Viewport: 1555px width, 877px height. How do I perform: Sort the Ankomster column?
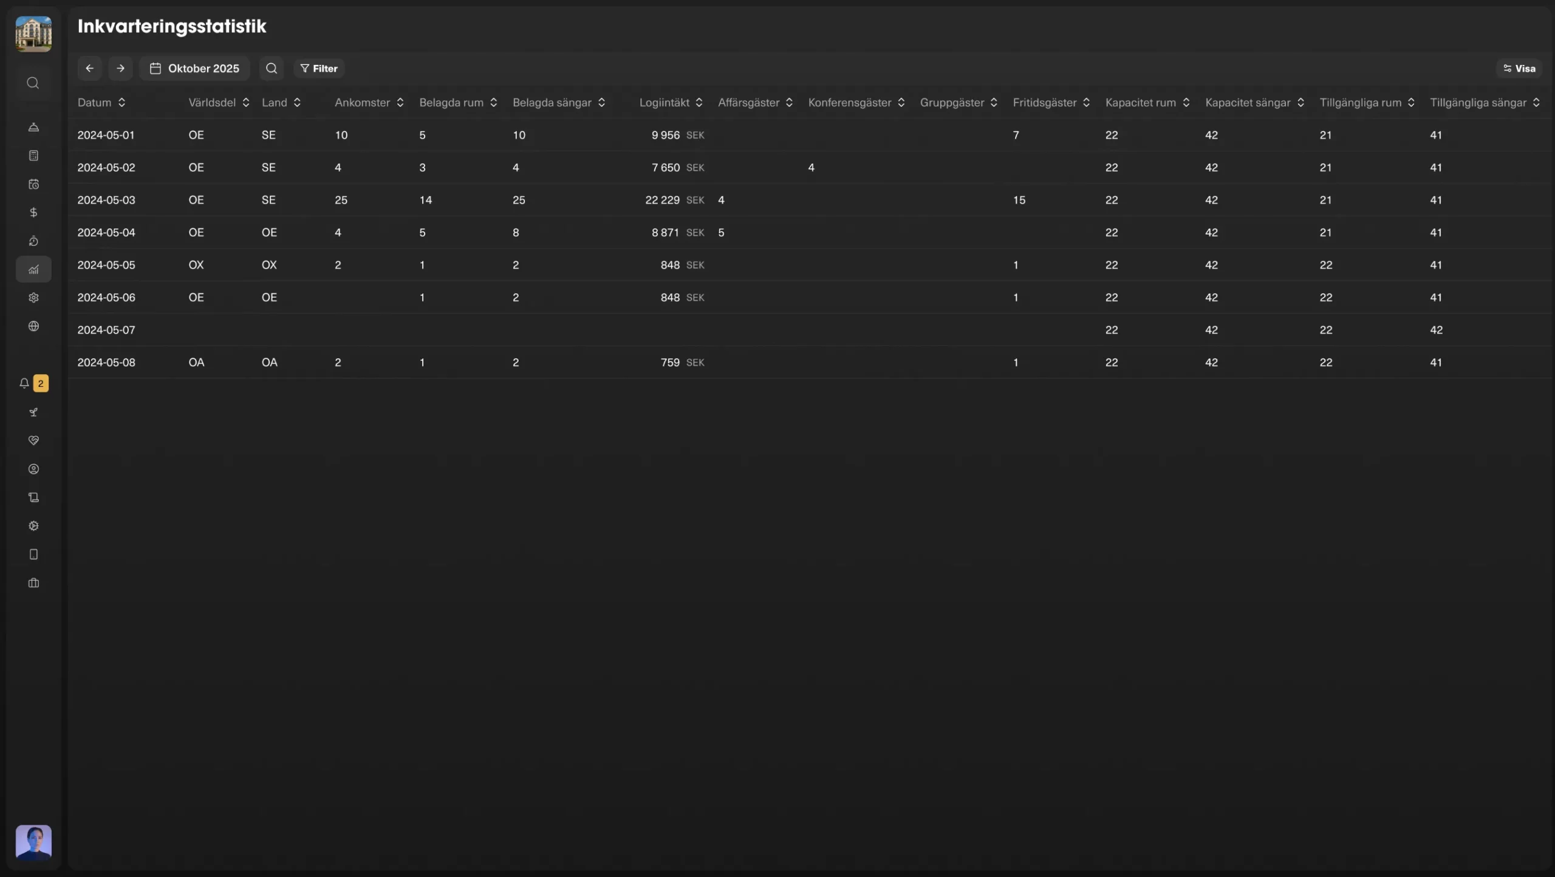[x=369, y=102]
